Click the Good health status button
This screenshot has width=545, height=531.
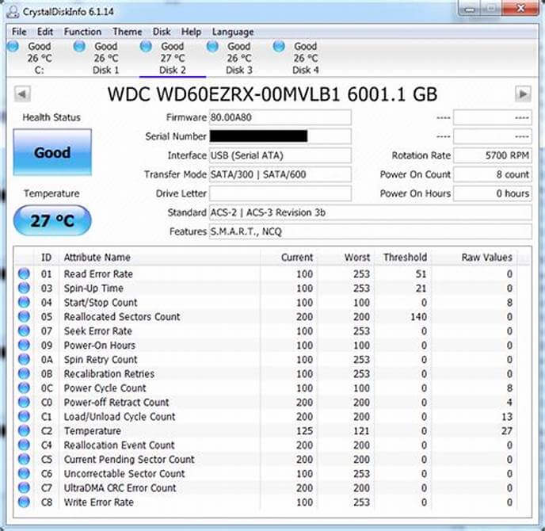pyautogui.click(x=52, y=152)
